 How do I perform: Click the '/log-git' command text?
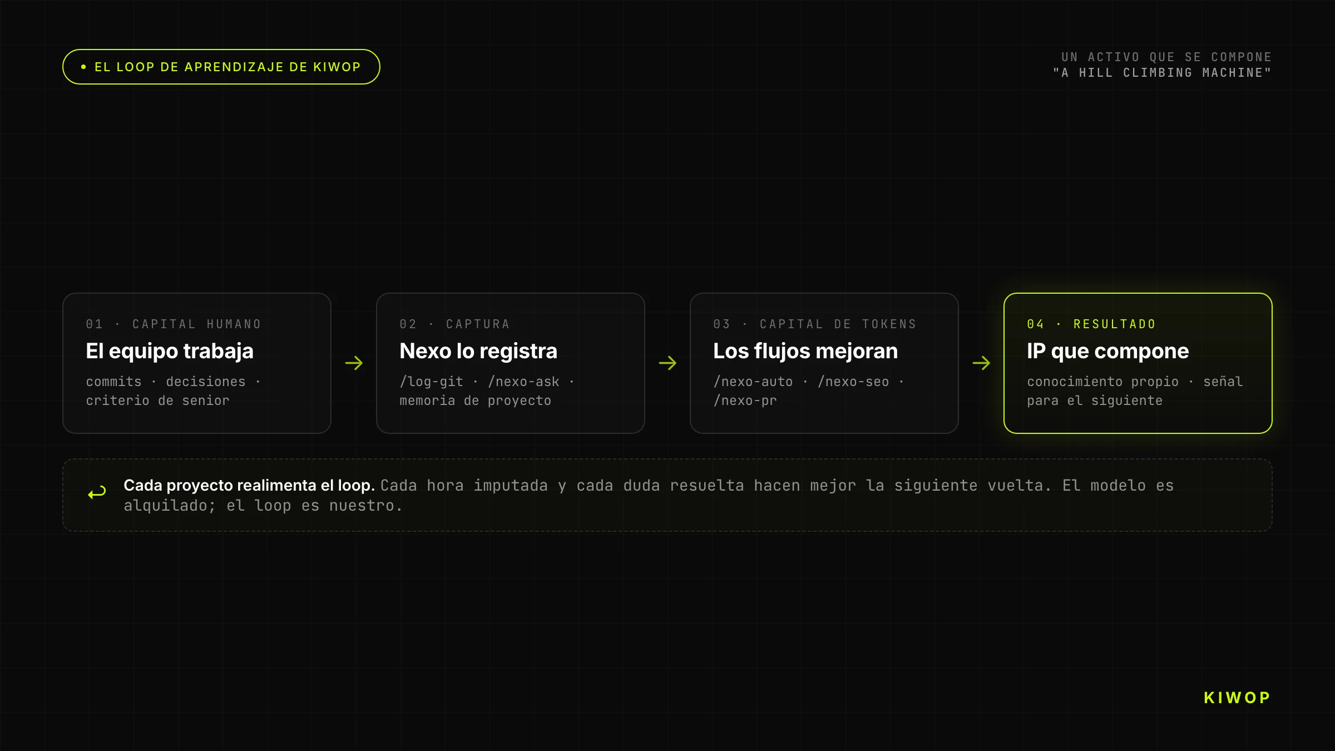pos(431,382)
